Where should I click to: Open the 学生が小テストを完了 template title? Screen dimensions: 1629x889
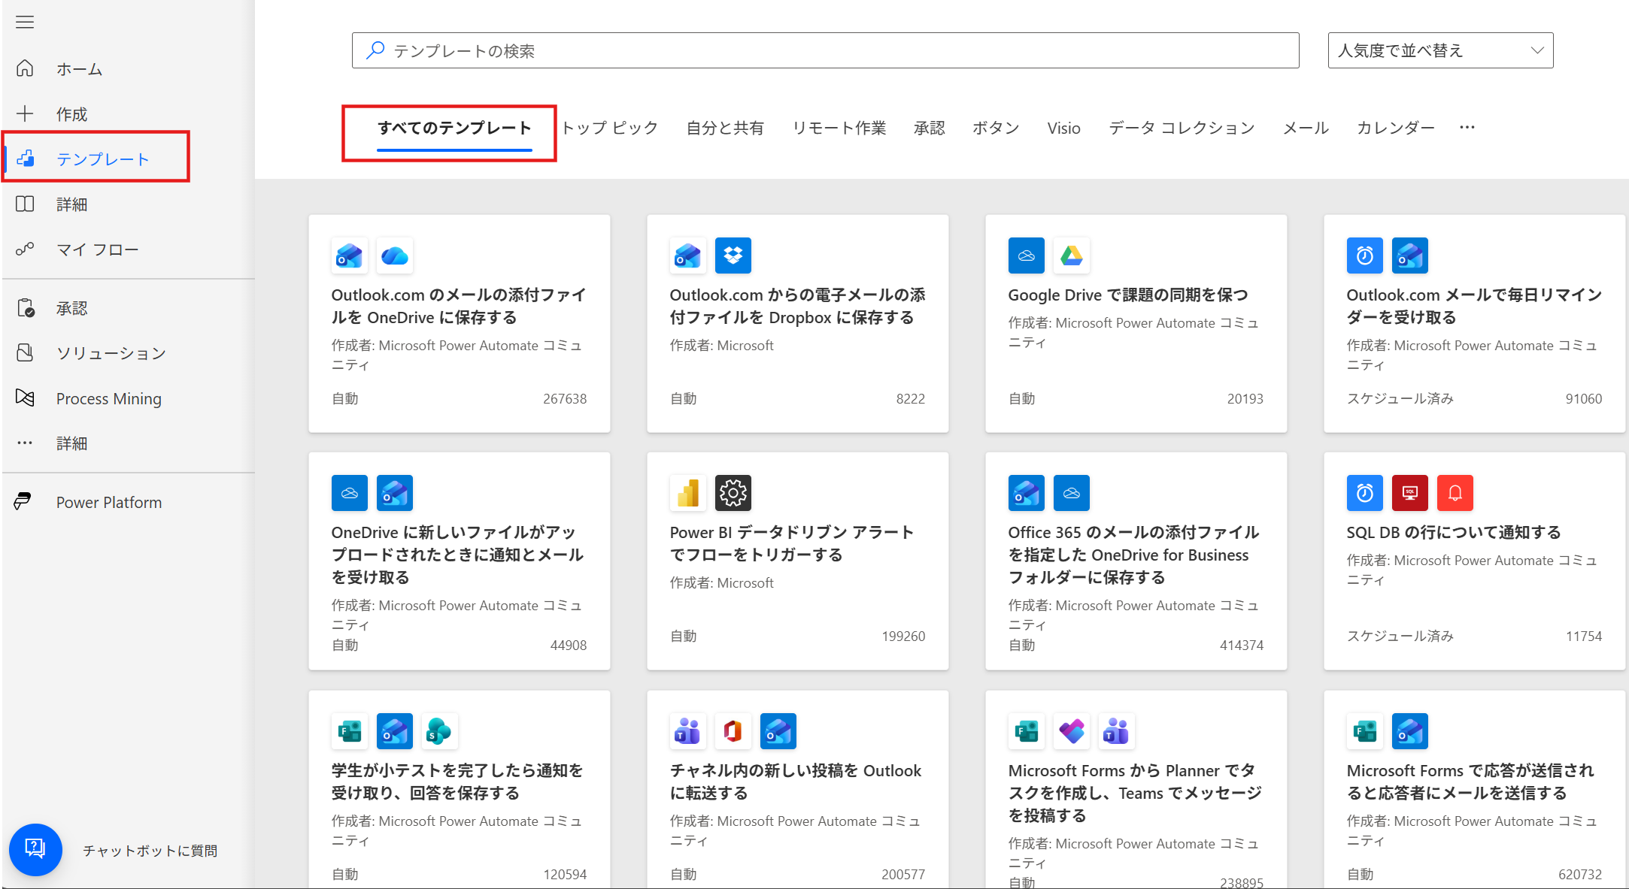(457, 782)
